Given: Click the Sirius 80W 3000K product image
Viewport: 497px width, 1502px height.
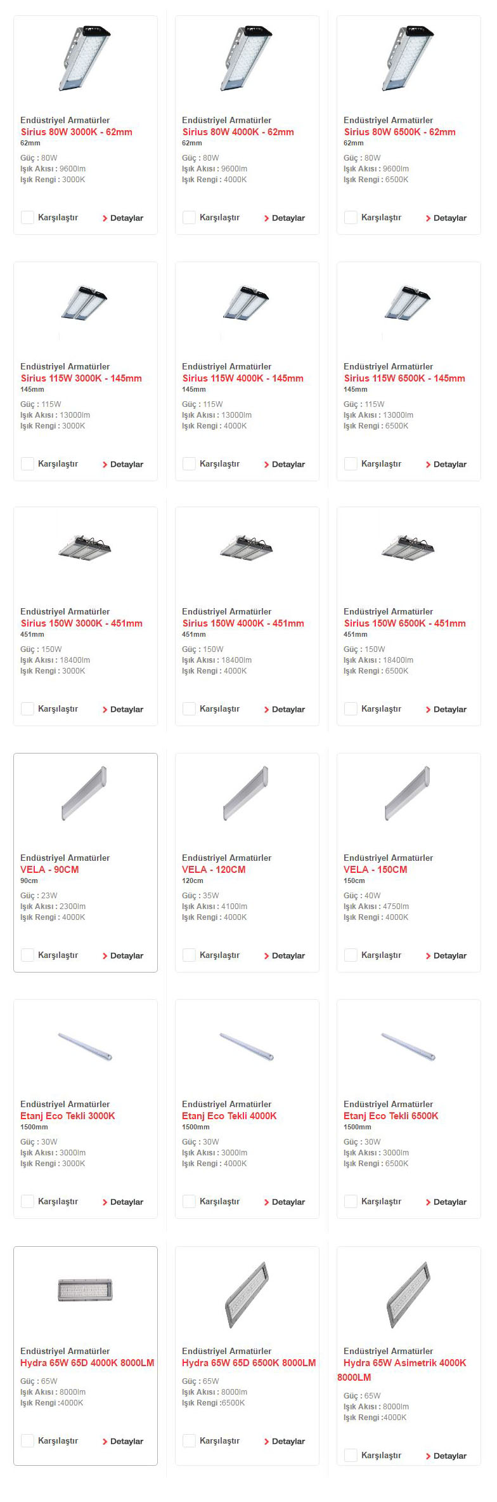Looking at the screenshot, I should tap(85, 57).
